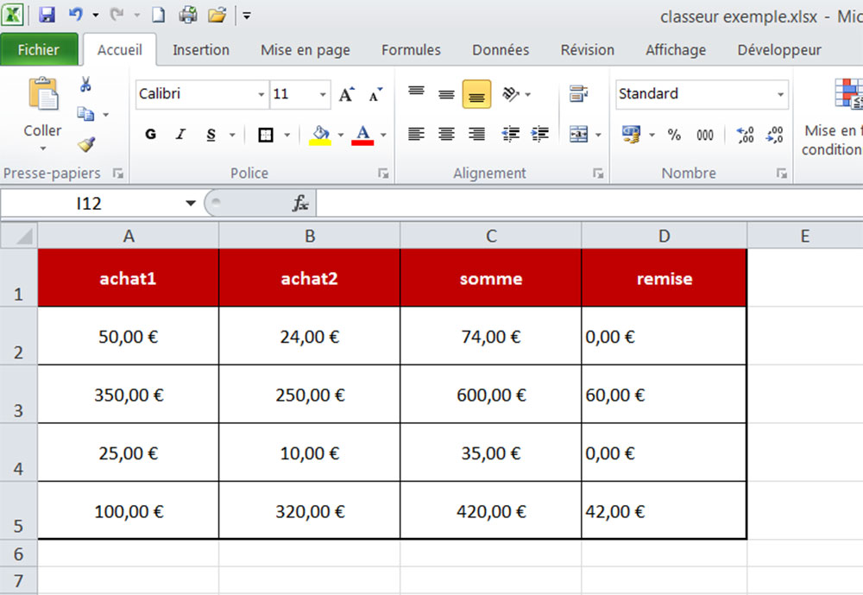863x595 pixels.
Task: Apply accounting currency format icon
Action: 632,135
